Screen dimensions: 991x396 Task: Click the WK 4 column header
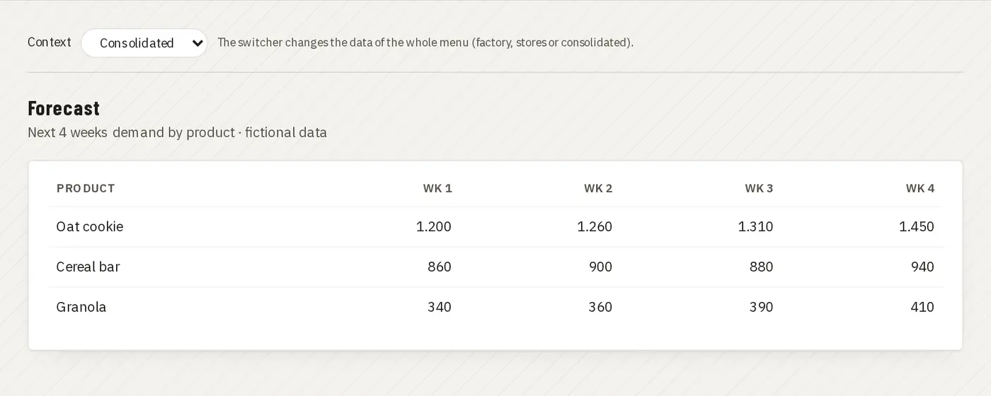pos(920,188)
